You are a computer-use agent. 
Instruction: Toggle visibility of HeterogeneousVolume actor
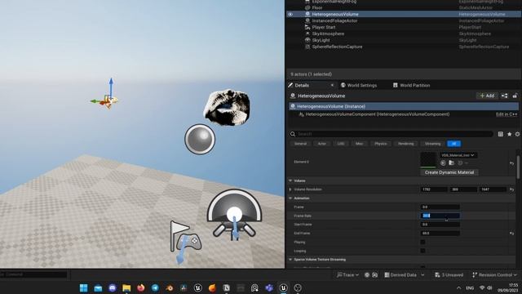[290, 15]
